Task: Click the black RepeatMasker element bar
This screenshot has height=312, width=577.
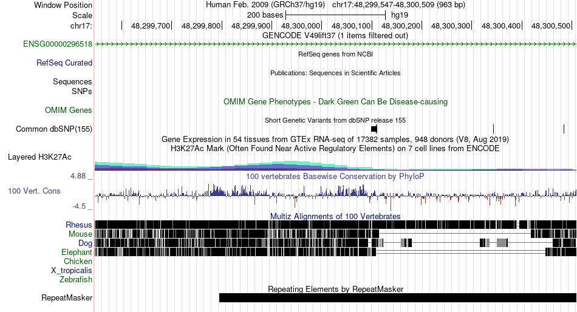Action: 398,297
